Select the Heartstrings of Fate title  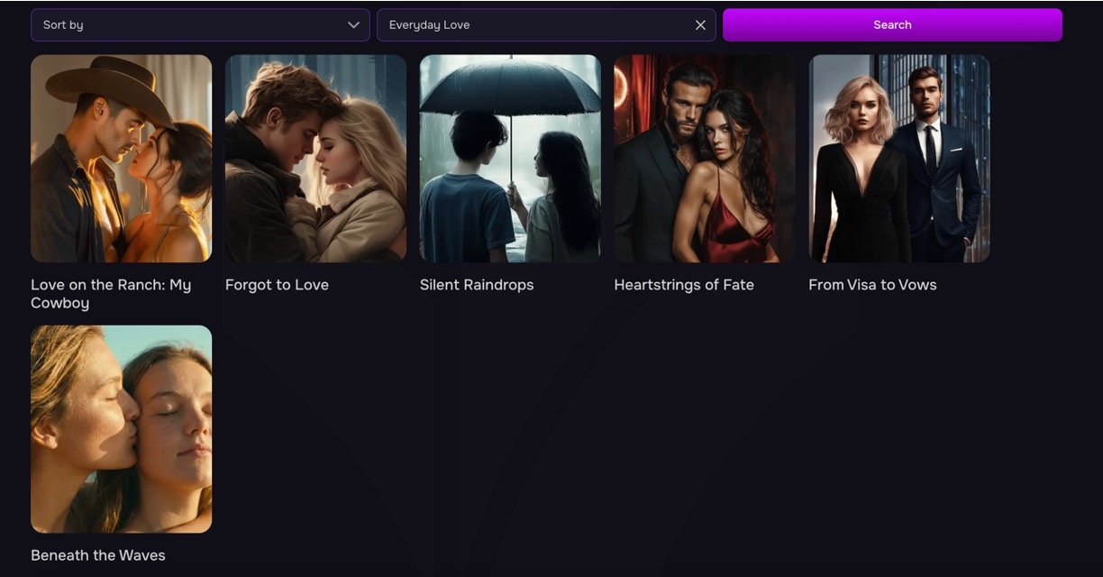click(x=684, y=285)
